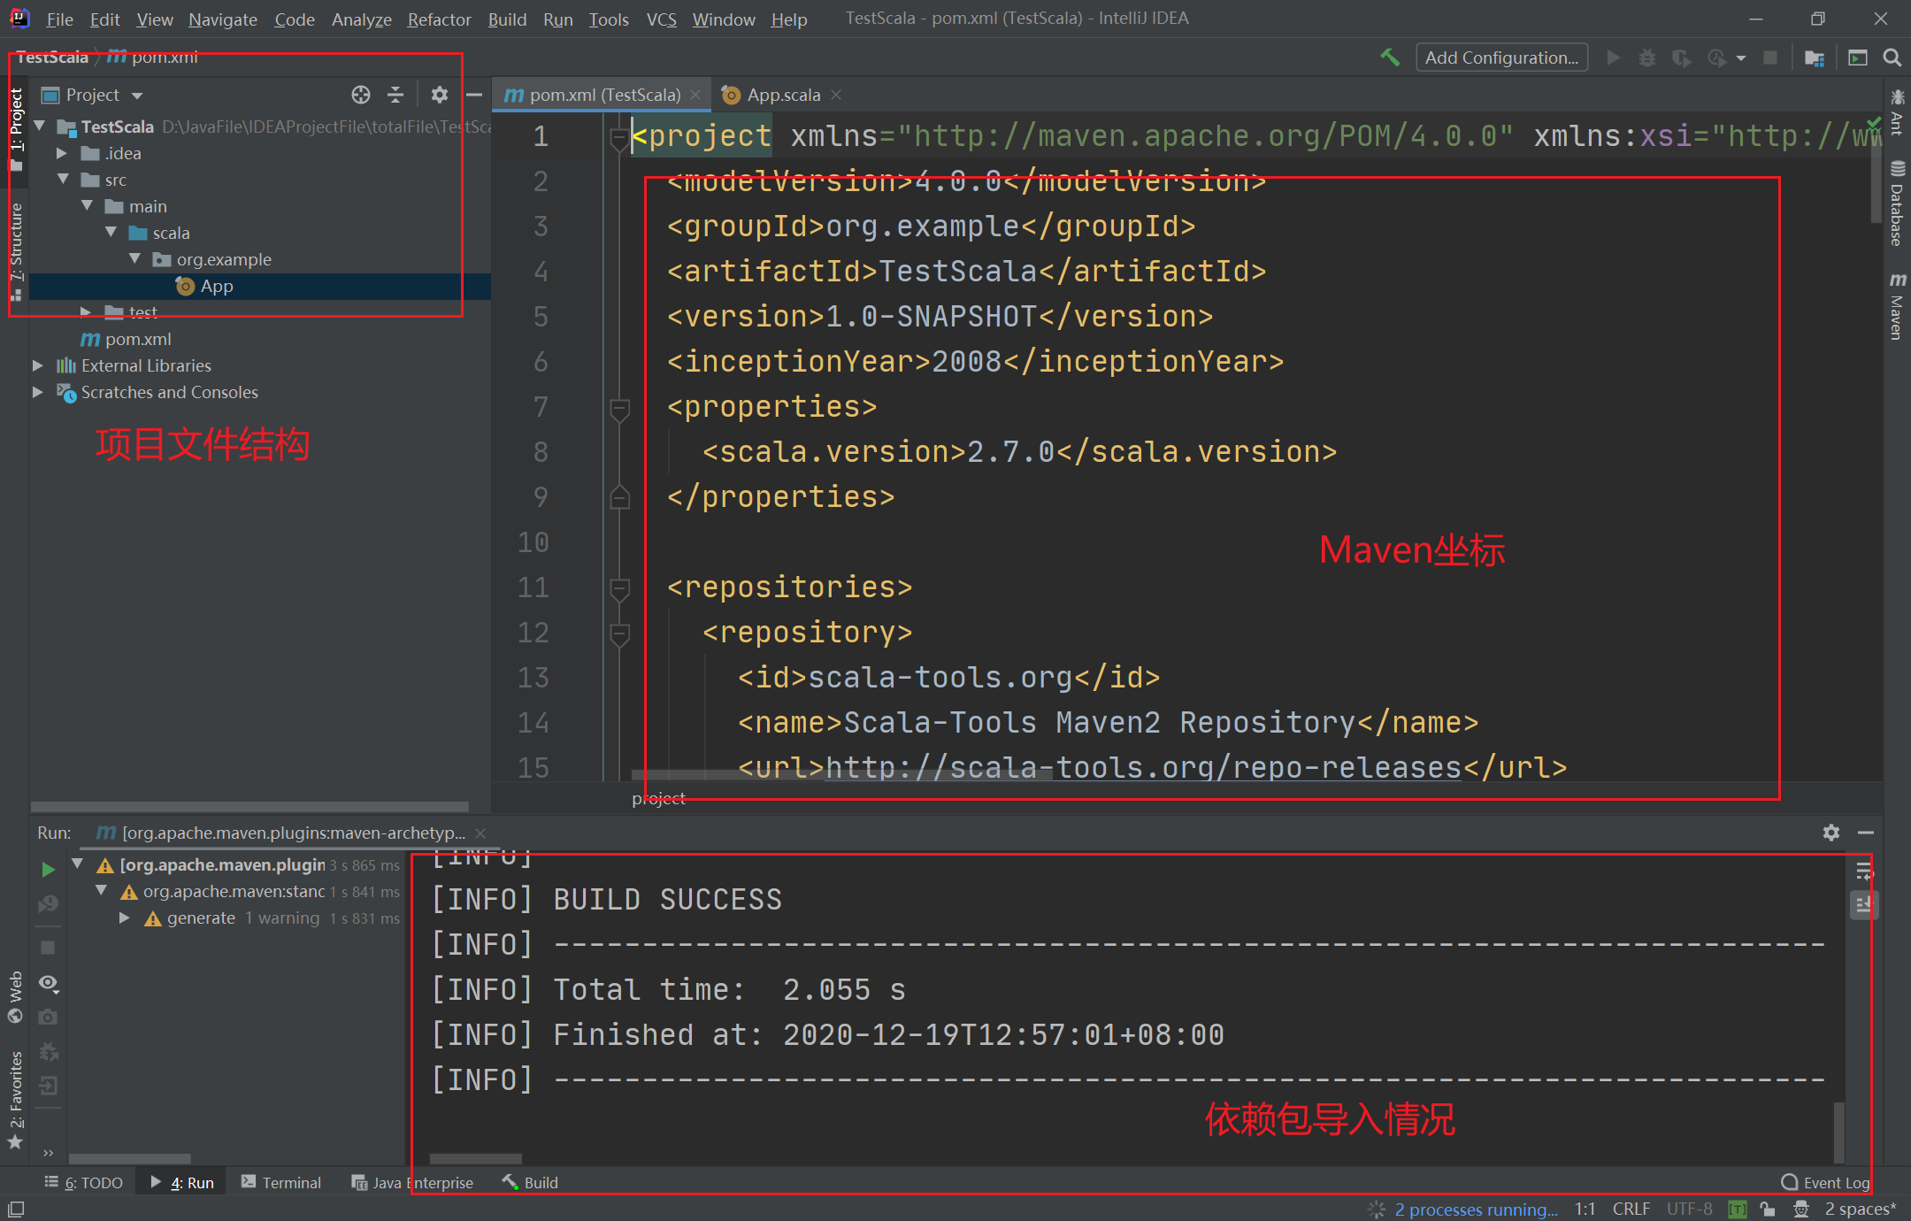Switch to the App.scala editor tab
Screen dimensions: 1911x1221
coord(783,95)
